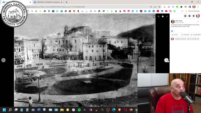201x113 pixels.
Task: Open Facebook Messenger icon
Action: click(189, 16)
